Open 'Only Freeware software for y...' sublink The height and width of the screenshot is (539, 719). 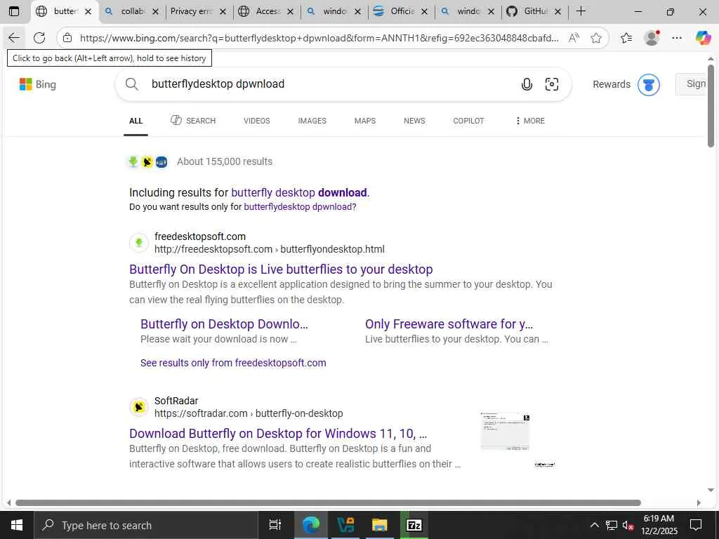point(449,324)
